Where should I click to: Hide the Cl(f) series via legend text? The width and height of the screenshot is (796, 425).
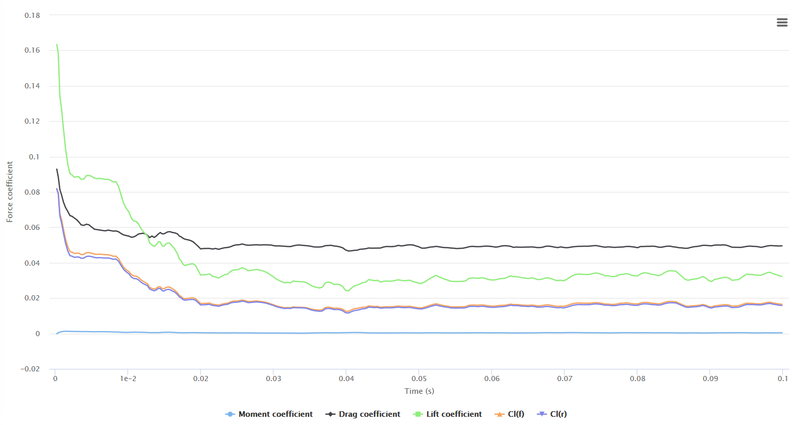tap(516, 414)
